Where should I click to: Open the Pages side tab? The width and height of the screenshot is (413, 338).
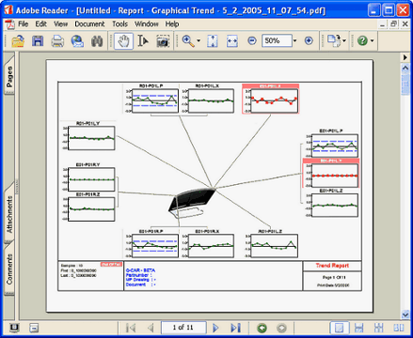click(9, 76)
